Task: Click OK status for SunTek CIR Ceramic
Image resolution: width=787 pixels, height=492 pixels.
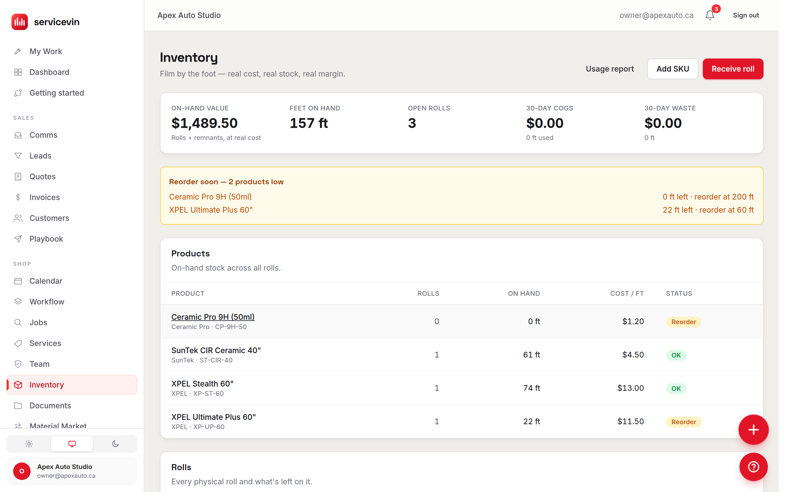Action: point(676,355)
